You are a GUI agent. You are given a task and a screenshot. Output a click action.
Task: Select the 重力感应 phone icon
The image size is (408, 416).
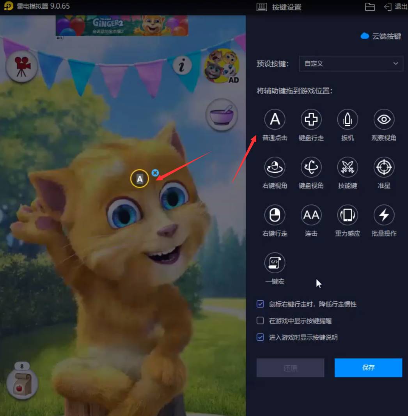tap(348, 215)
